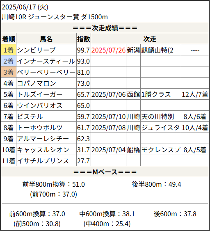The height and width of the screenshot is (231, 210).
Task: Click トルズイーガー next race date 2025/07/06
Action: [108, 94]
